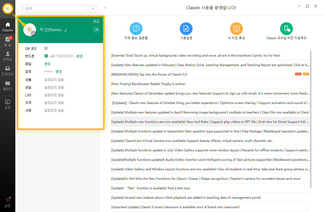Open Multiple functions update in July article
Viewport: 323px width, 212px height.
[x=210, y=150]
